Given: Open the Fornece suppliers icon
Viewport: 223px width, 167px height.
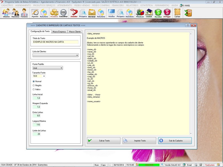Looking at the screenshot, I should tap(24, 13).
